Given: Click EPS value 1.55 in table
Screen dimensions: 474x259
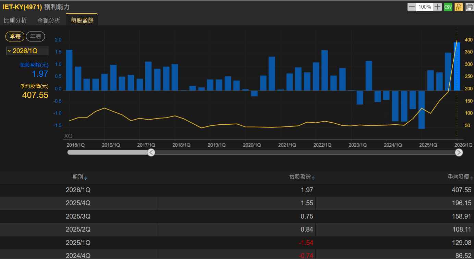Looking at the screenshot, I should (x=307, y=203).
